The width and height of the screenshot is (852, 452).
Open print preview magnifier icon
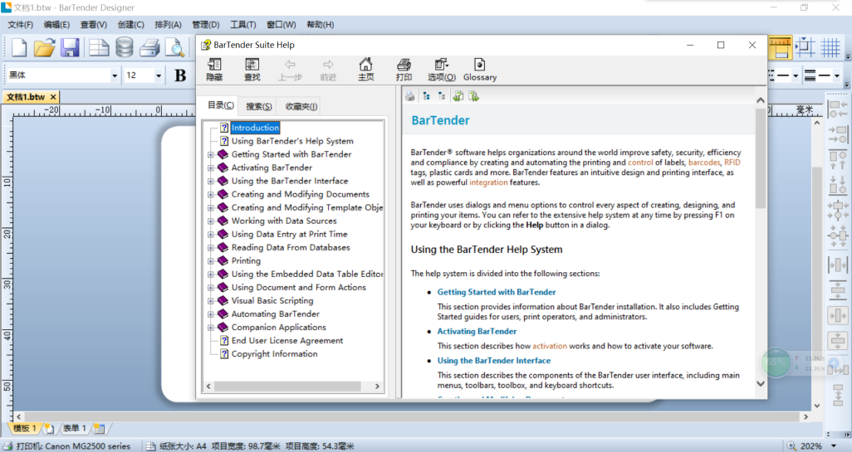tap(175, 48)
